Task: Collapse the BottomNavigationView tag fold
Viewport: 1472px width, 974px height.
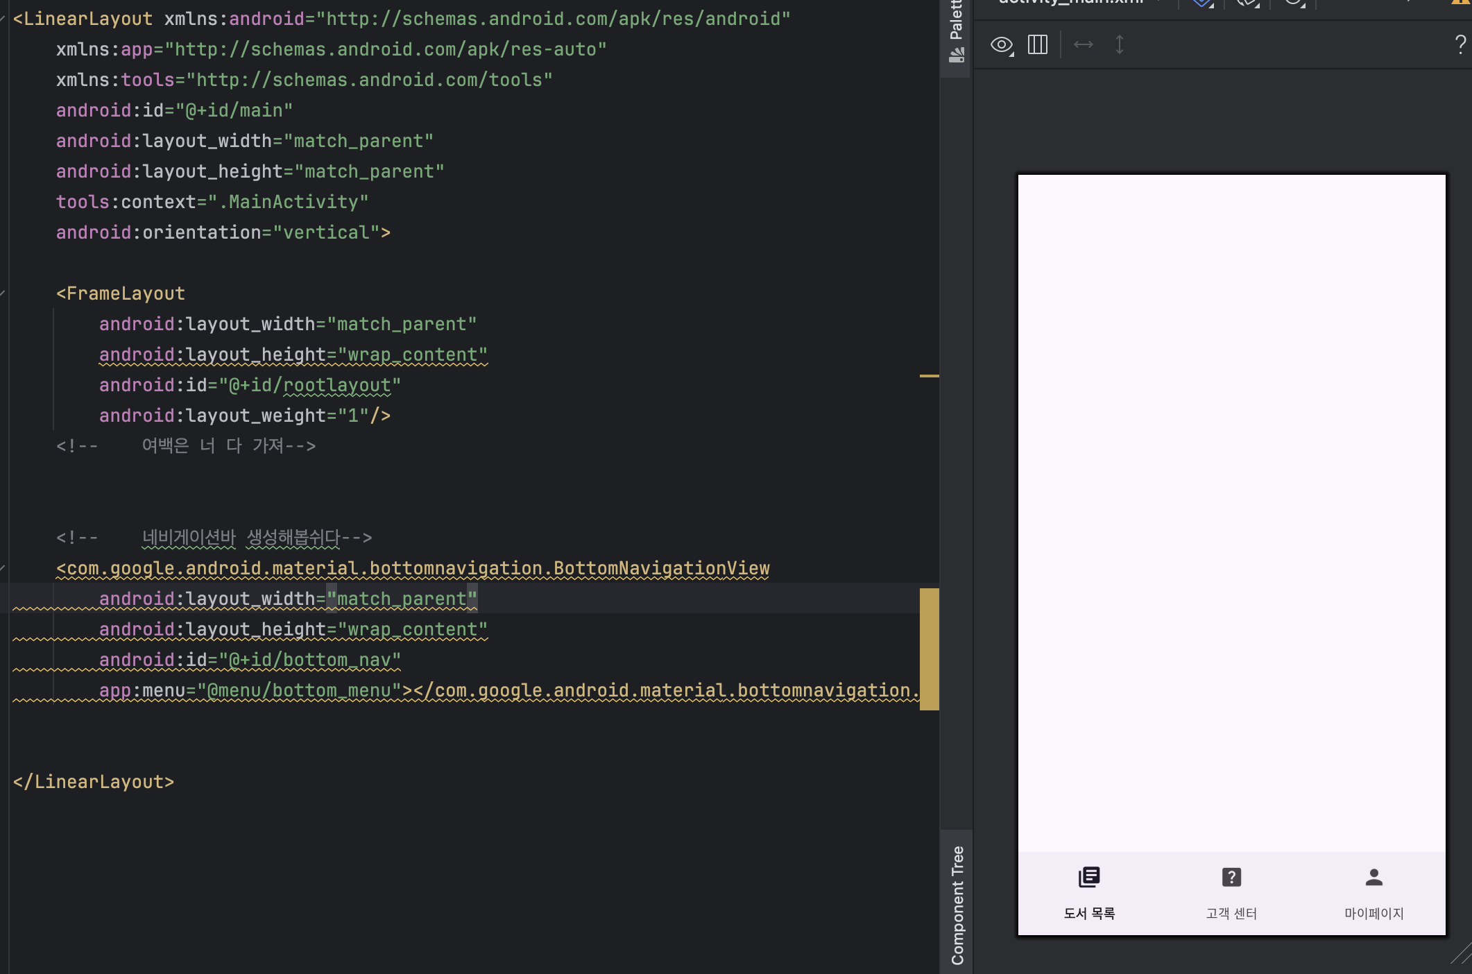Action: tap(3, 568)
